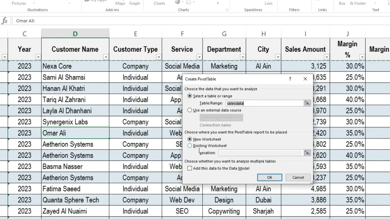Close the Create PivotTable dialog

(305, 79)
